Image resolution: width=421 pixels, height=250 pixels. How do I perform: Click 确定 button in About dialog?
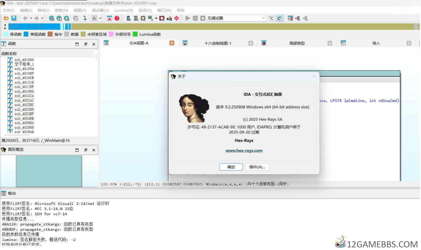(231, 167)
